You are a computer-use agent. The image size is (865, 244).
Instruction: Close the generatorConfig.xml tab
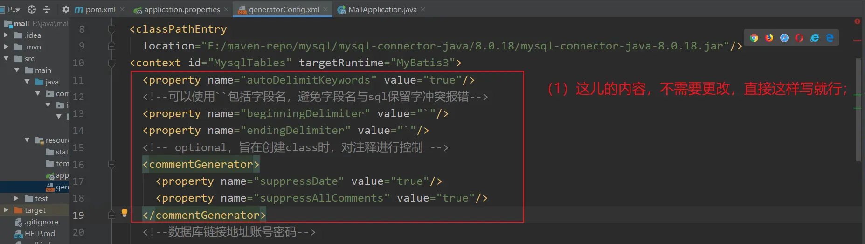(325, 9)
